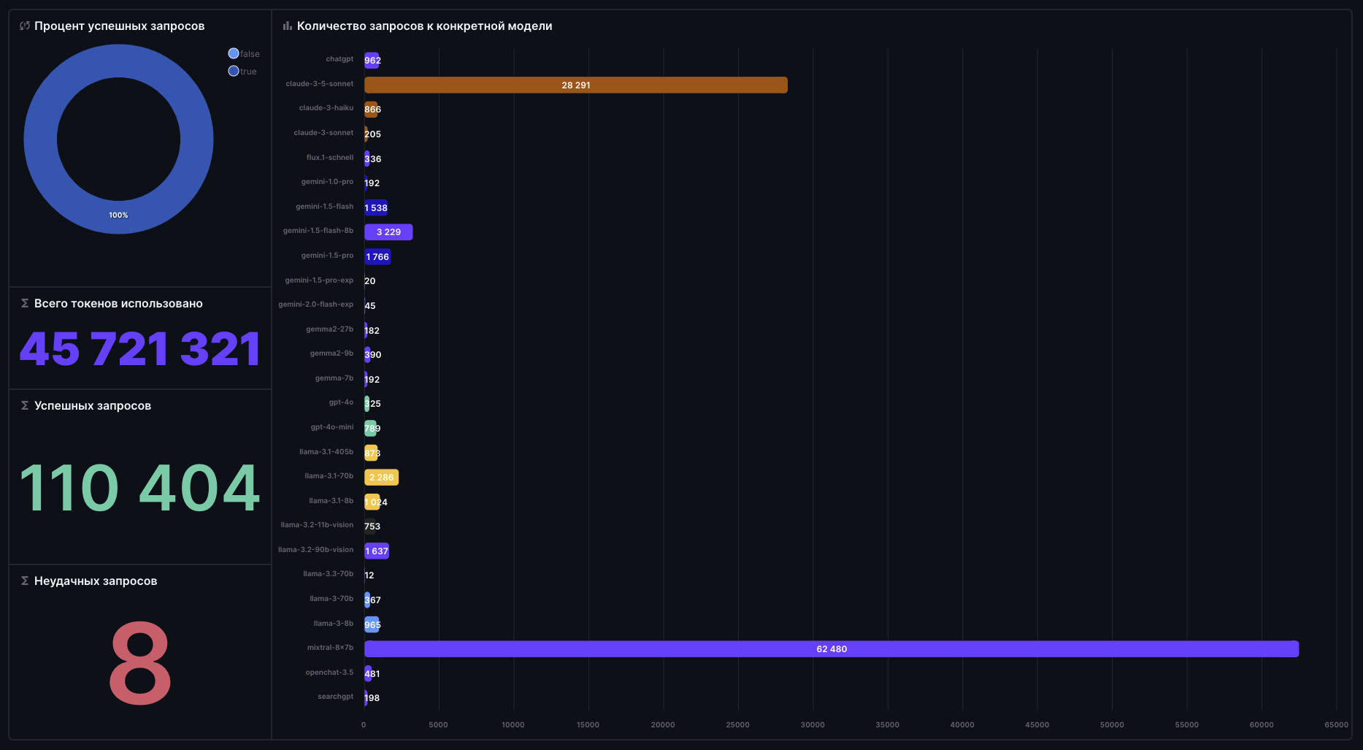Click the sigma icon beside Неудачных запросов

(25, 581)
